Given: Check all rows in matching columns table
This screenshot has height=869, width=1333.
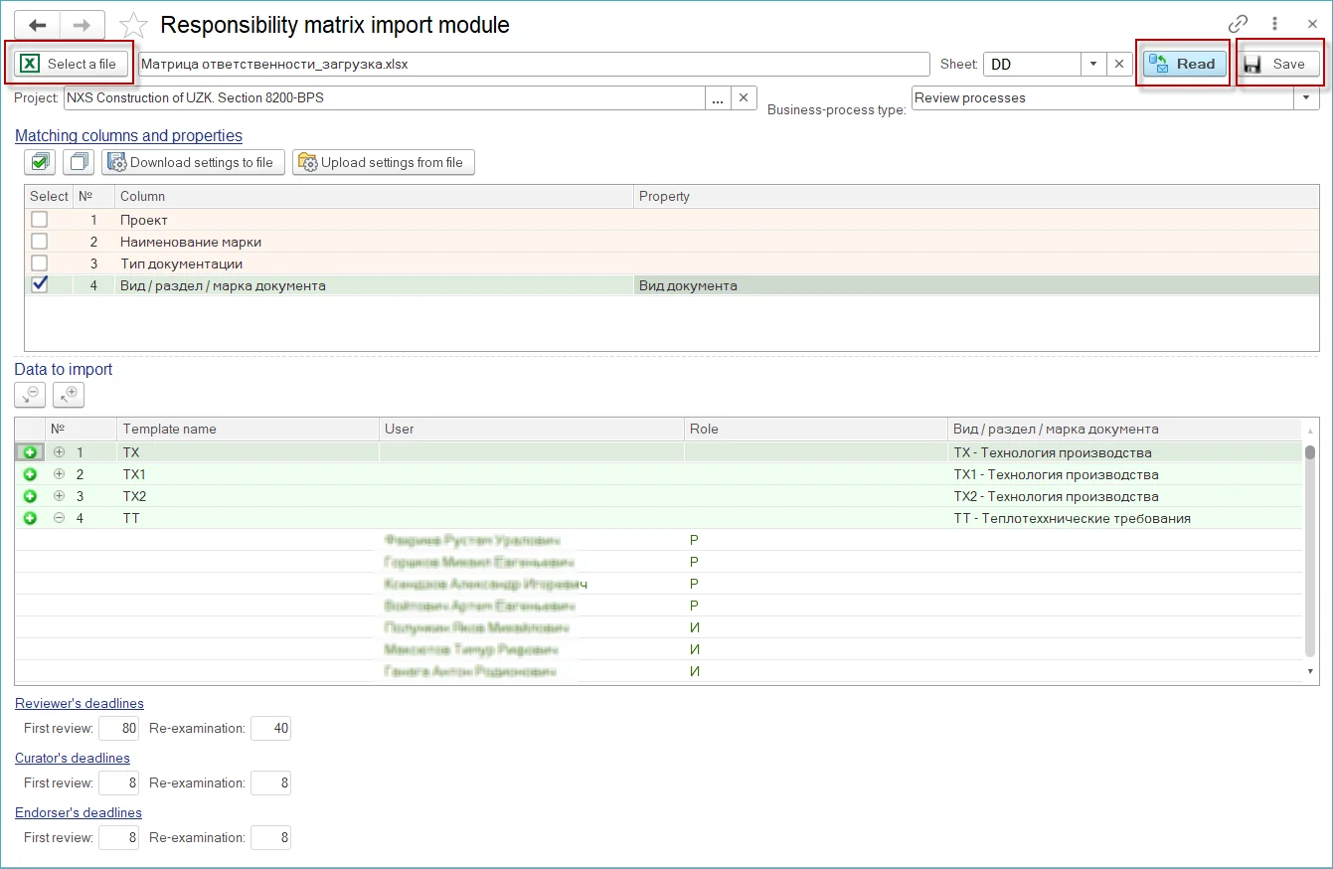Looking at the screenshot, I should (x=40, y=162).
